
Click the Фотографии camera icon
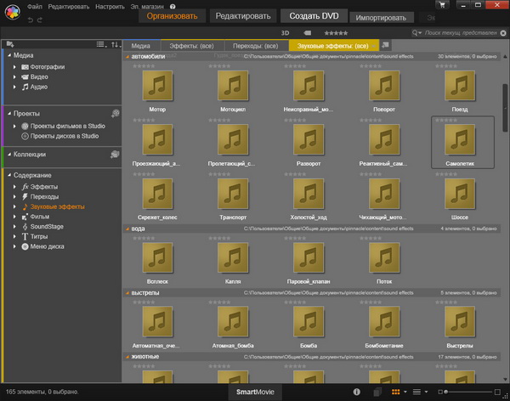coord(25,66)
